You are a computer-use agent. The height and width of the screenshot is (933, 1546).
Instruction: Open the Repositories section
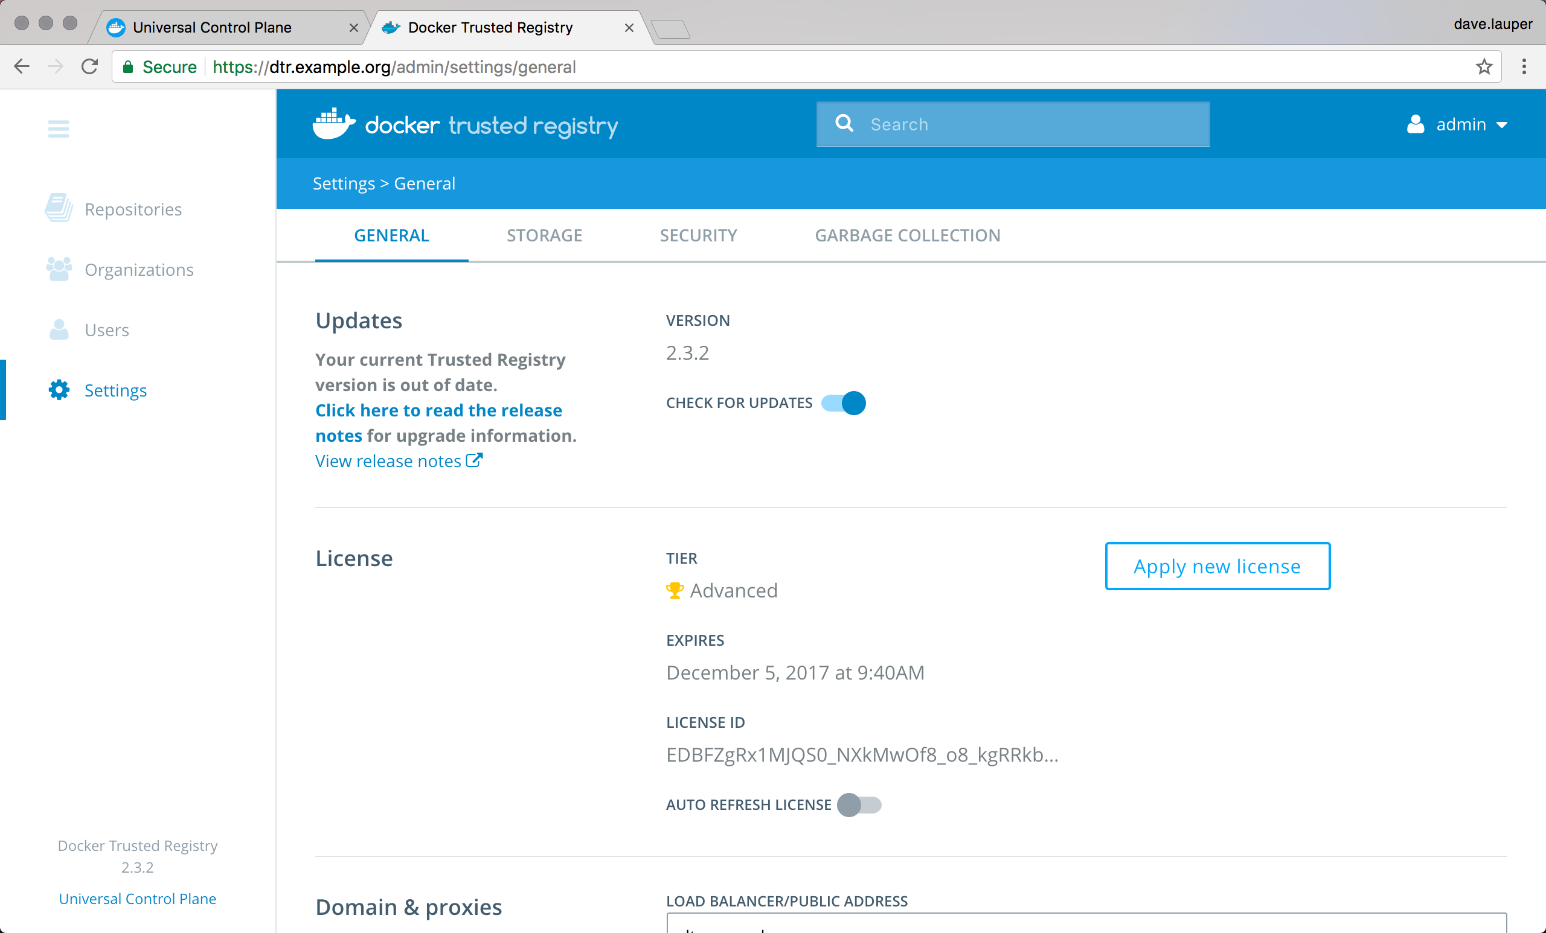pos(133,209)
